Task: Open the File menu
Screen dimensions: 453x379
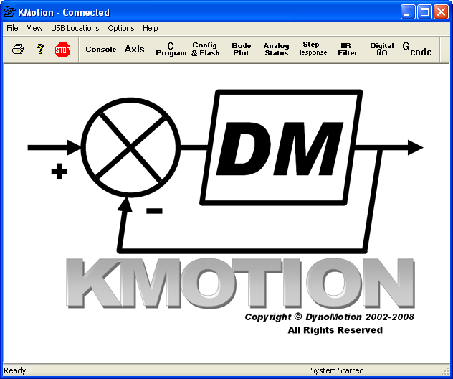Action: click(x=12, y=28)
